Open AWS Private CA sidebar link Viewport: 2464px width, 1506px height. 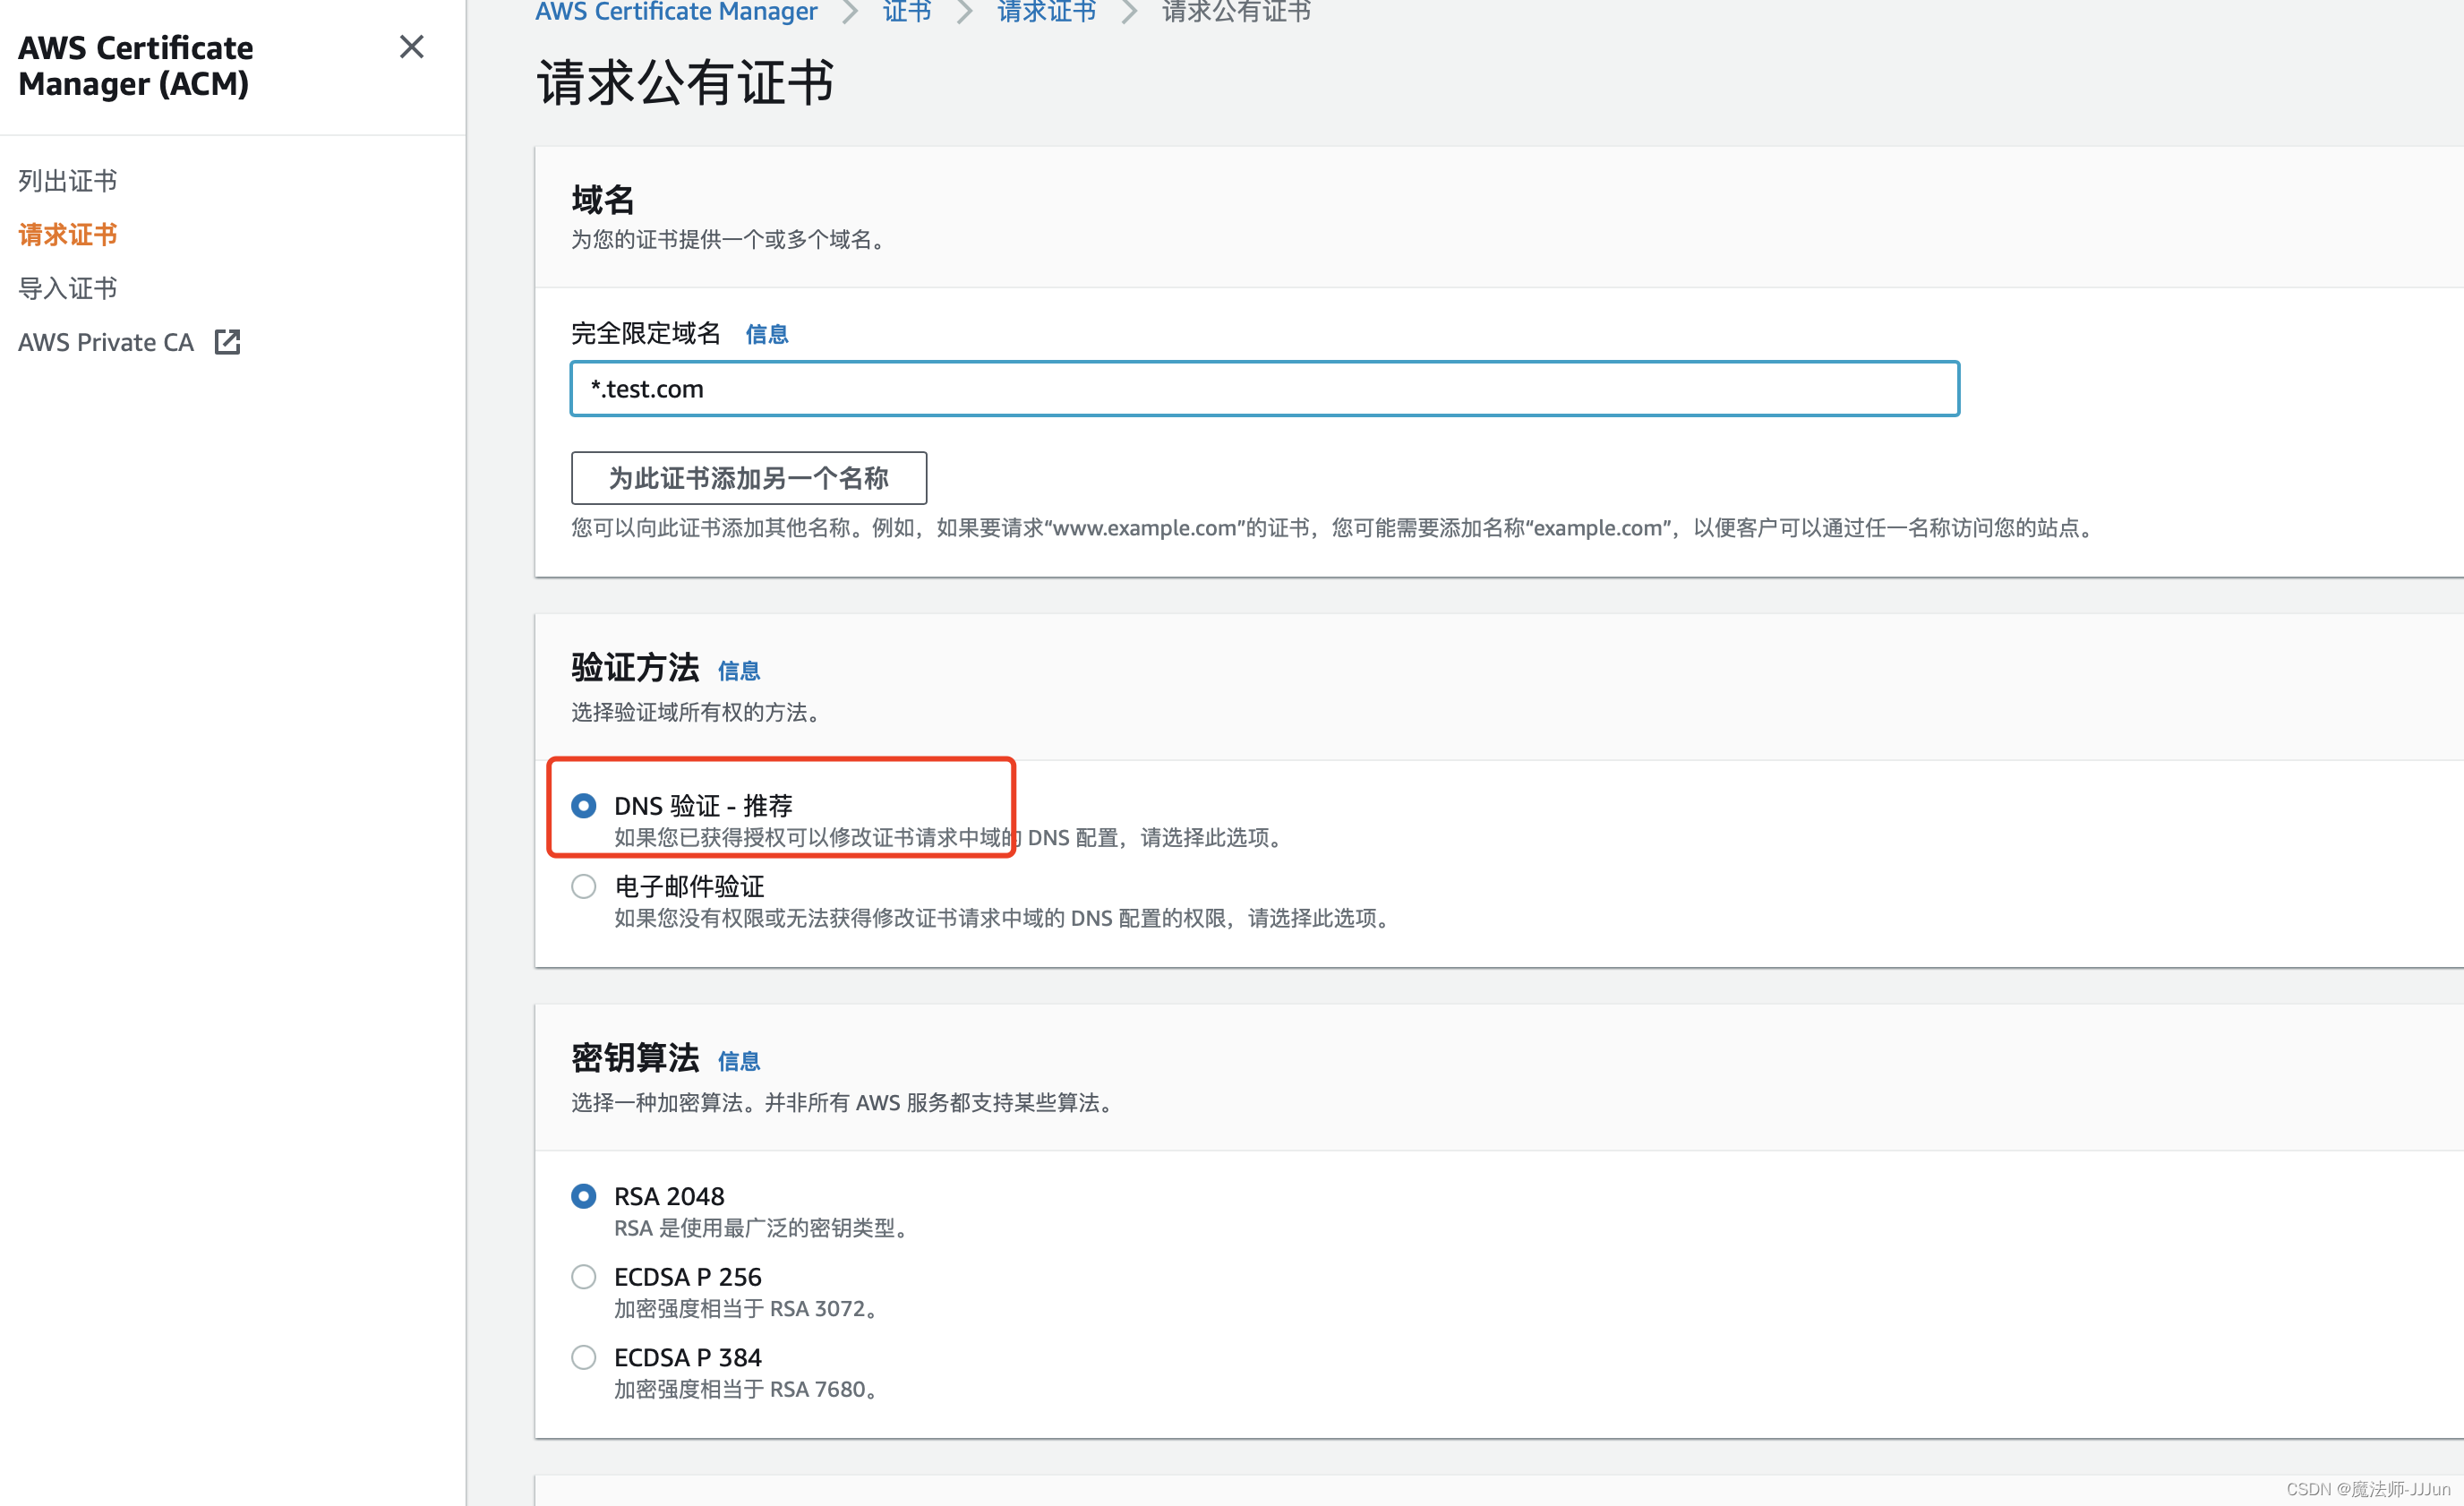click(x=106, y=342)
